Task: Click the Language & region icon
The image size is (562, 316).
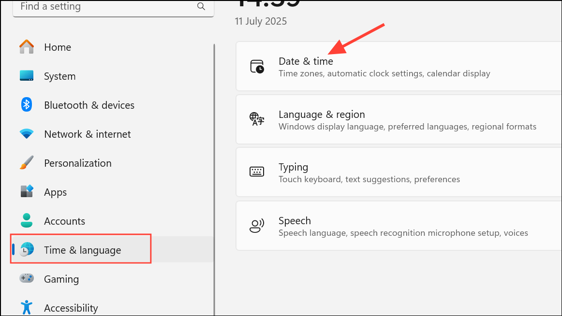Action: (x=257, y=119)
